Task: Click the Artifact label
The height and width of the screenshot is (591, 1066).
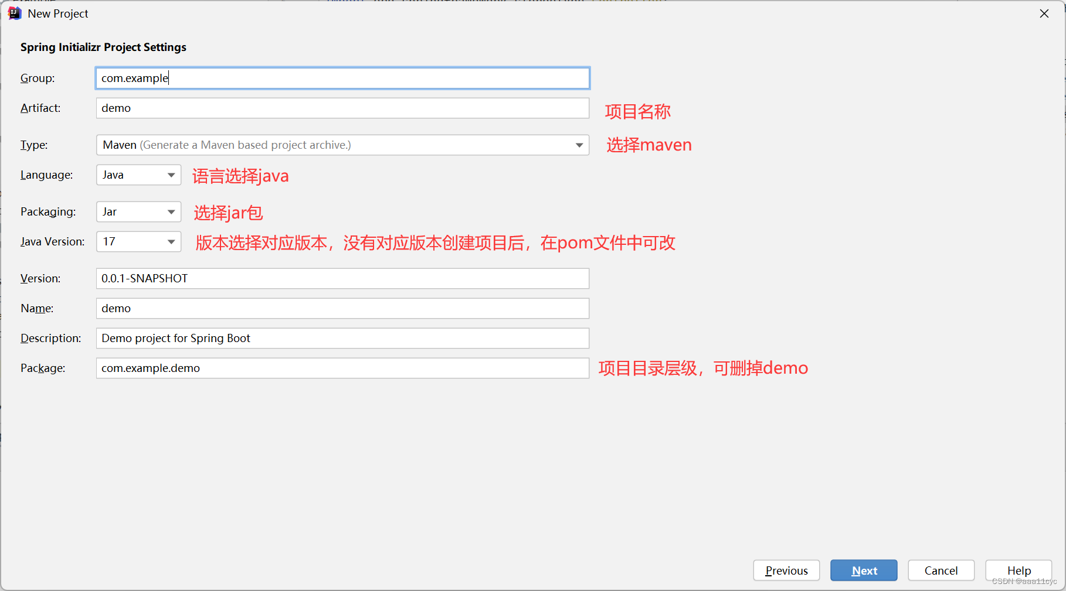Action: [40, 108]
